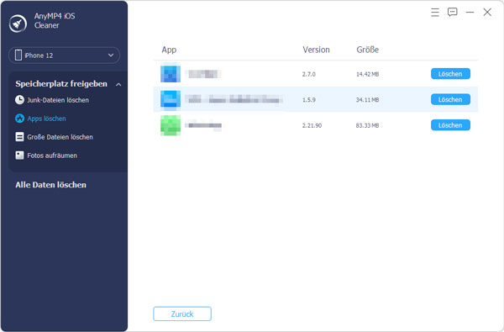Close the AnyMP4 iOS Cleaner window

coord(487,13)
